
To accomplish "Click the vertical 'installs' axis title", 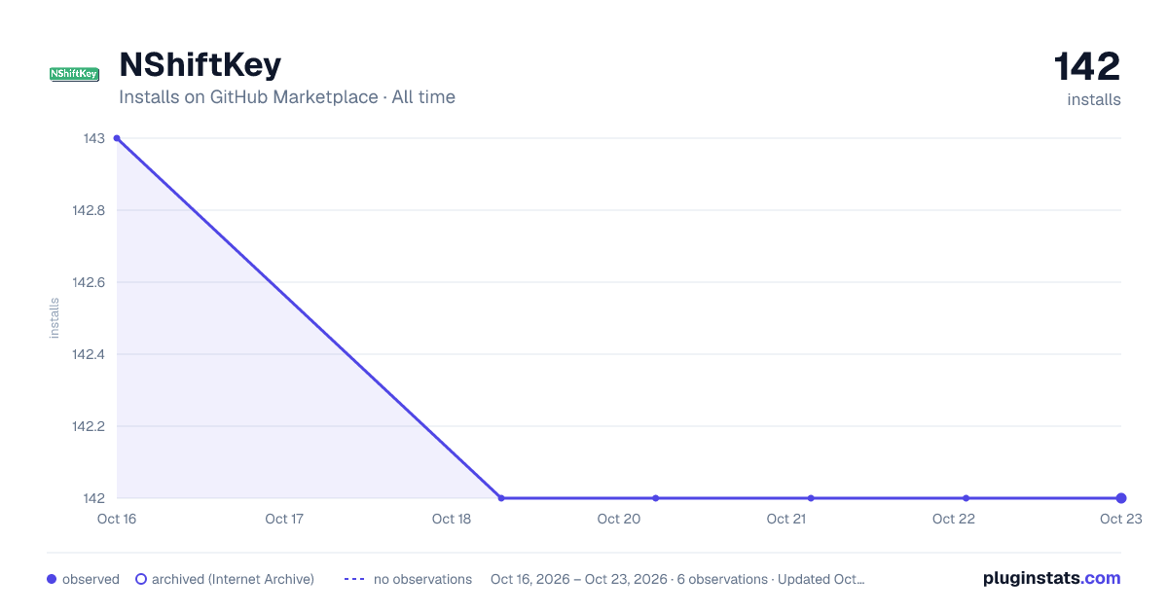I will coord(55,318).
